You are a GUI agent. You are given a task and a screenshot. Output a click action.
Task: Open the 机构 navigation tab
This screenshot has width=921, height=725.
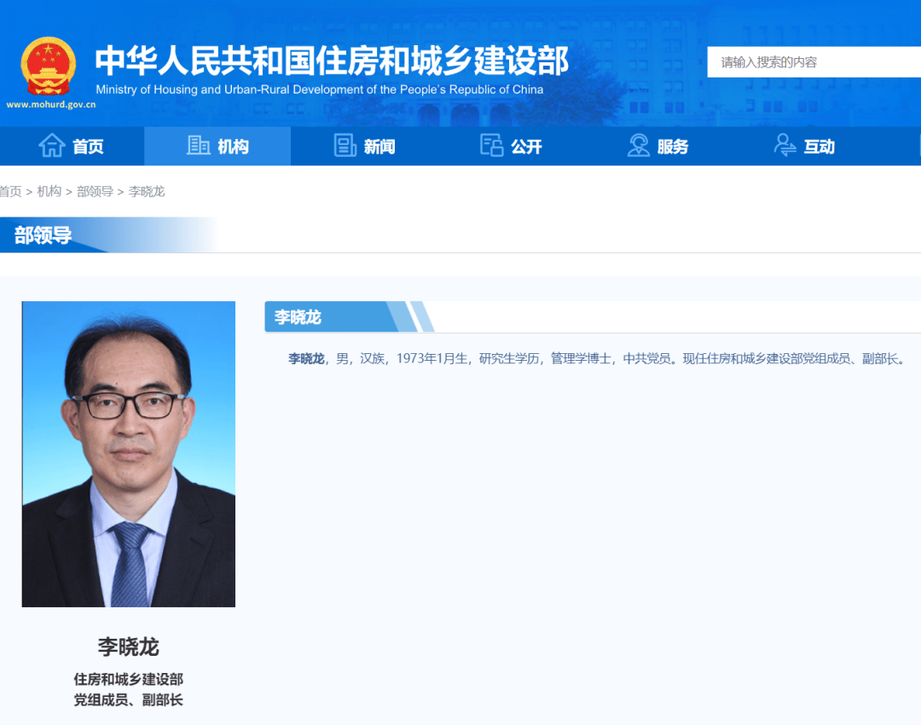coord(217,146)
